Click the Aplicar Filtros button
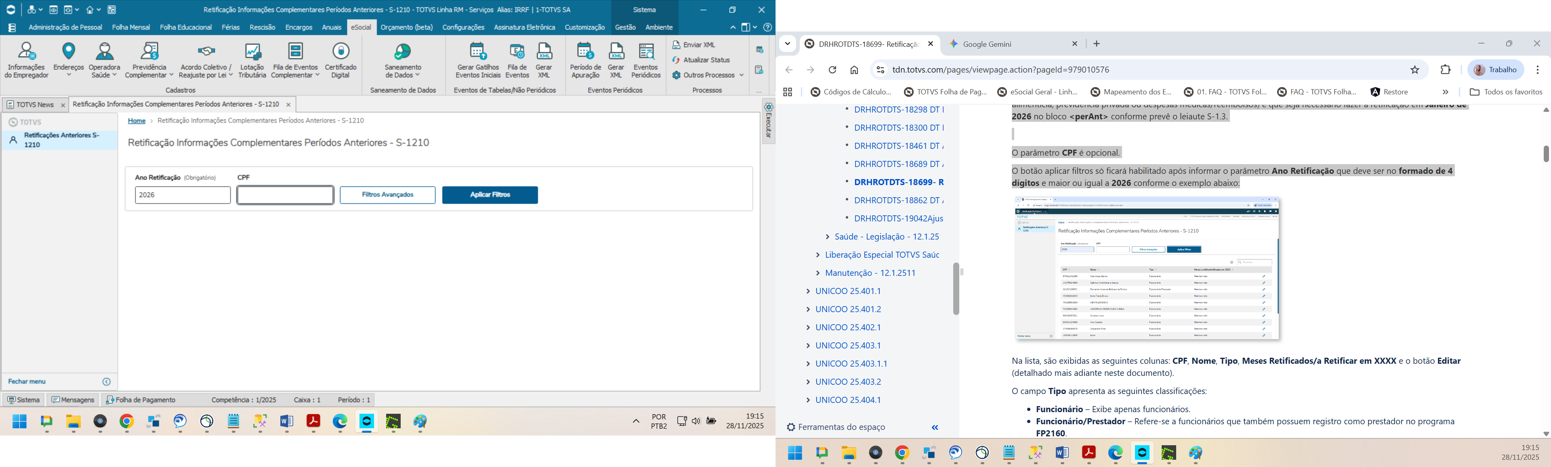The height and width of the screenshot is (467, 1551). click(490, 195)
